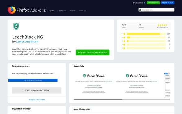This screenshot has width=182, height=114.
Task: Click Report this add-on for abuse
Action: [37, 90]
